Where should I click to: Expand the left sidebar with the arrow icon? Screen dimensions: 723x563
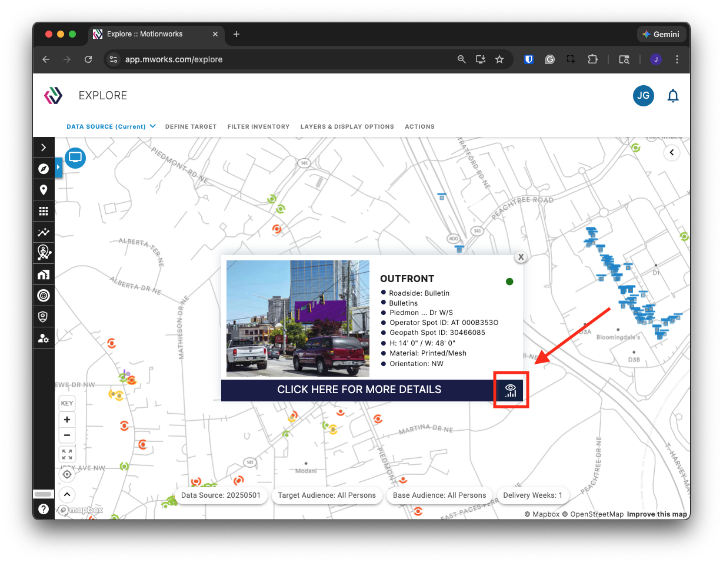44,148
